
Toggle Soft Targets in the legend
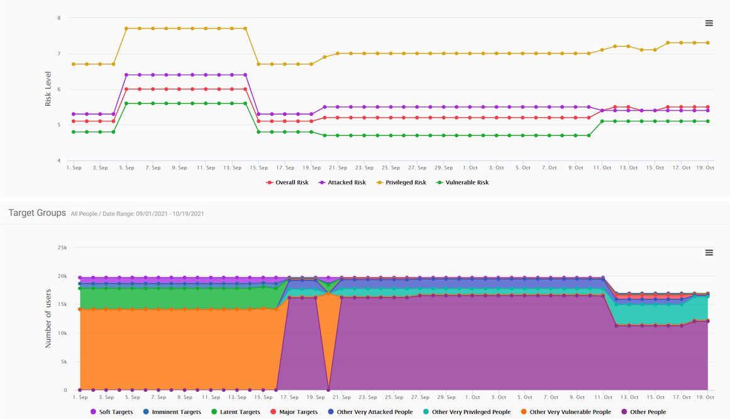[x=111, y=412]
